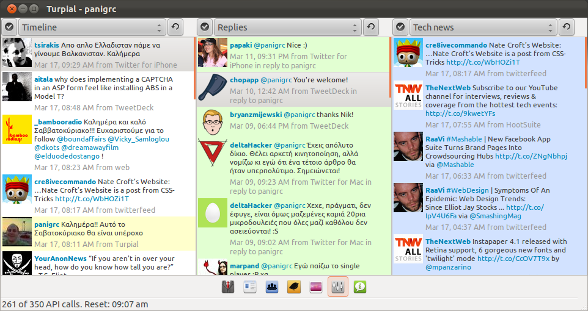Click deltaHacker red triangle avatar
The height and width of the screenshot is (311, 588).
click(x=213, y=152)
